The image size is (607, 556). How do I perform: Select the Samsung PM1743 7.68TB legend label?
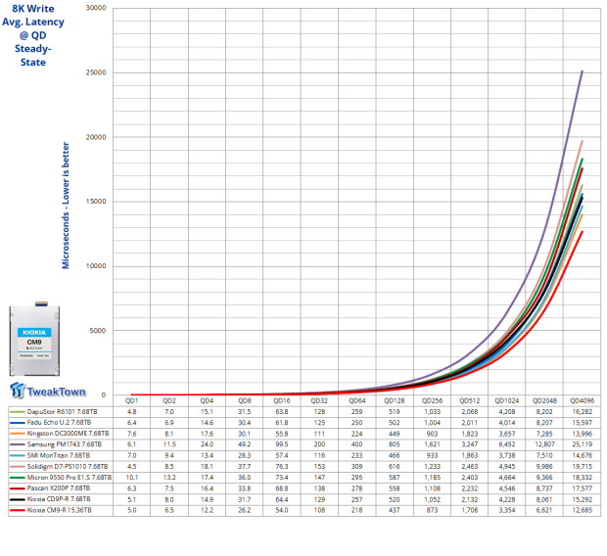pos(65,444)
